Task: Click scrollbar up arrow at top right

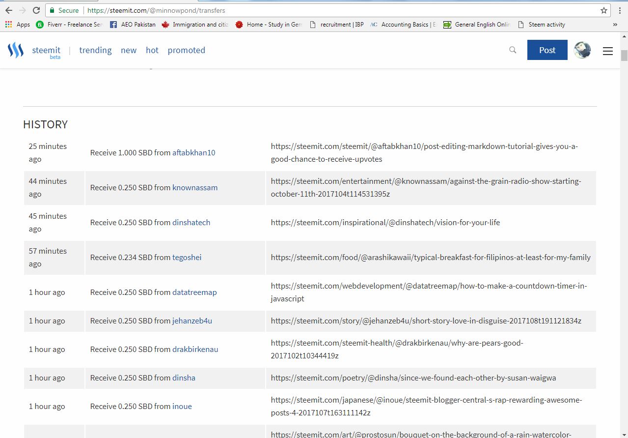Action: [624, 36]
